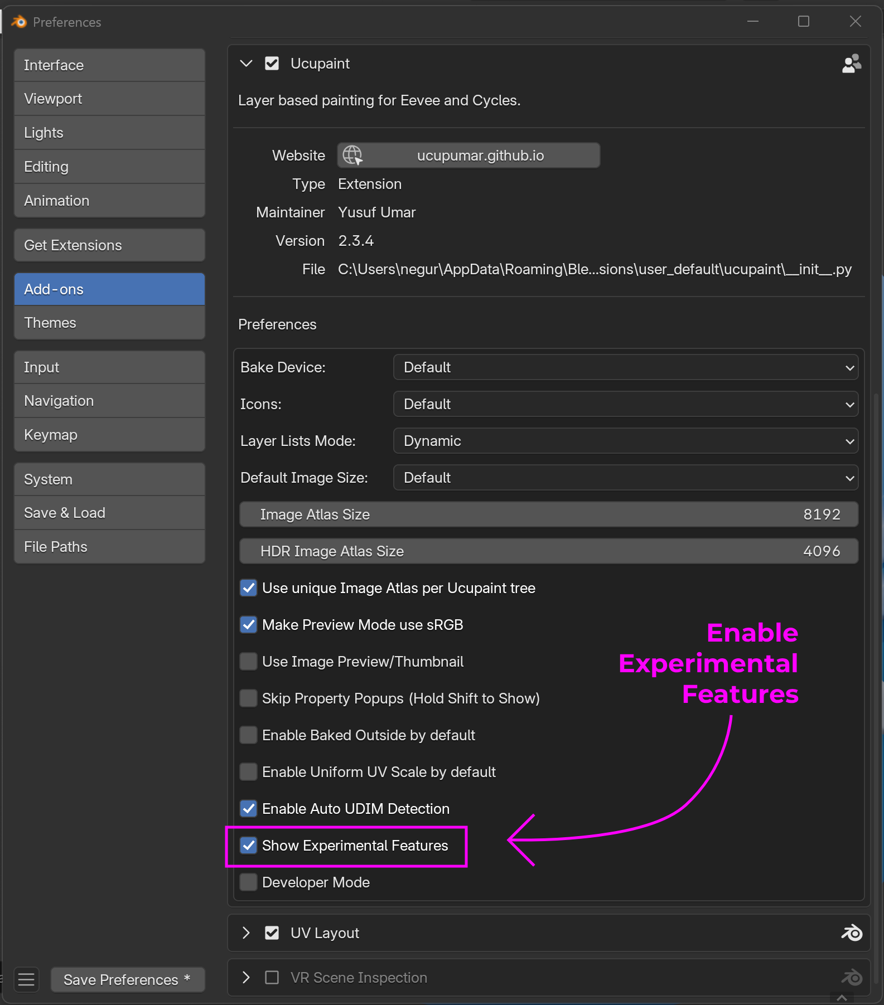Image resolution: width=884 pixels, height=1005 pixels.
Task: Switch to the Interface section
Action: coord(109,65)
